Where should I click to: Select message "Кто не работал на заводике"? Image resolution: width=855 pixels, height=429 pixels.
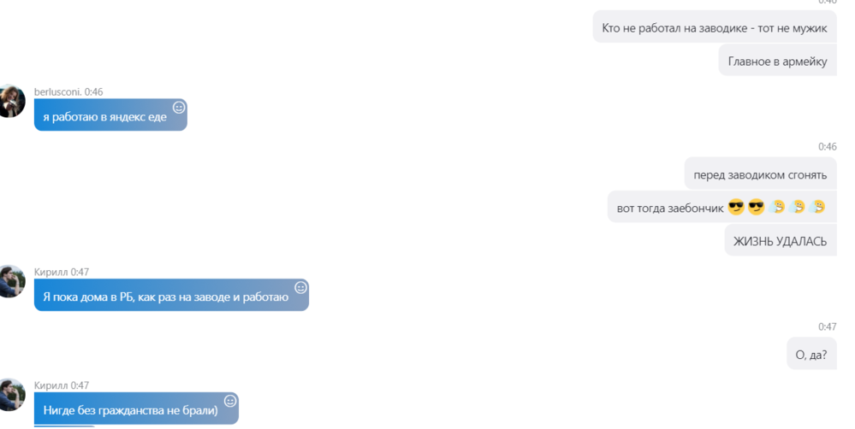pos(715,27)
